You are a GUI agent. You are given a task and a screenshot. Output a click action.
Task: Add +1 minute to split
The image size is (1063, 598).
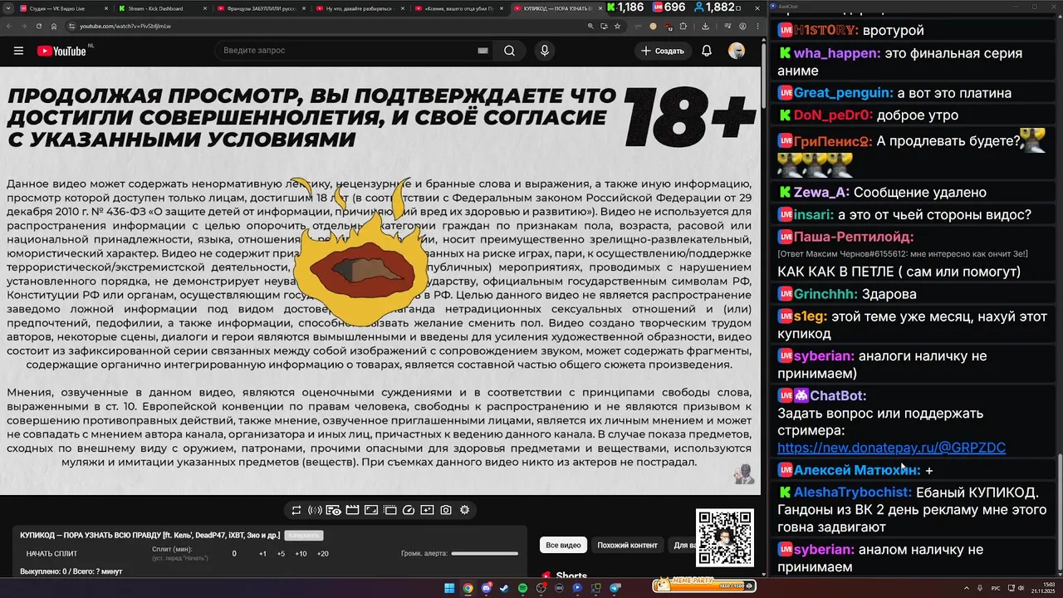[x=262, y=553]
